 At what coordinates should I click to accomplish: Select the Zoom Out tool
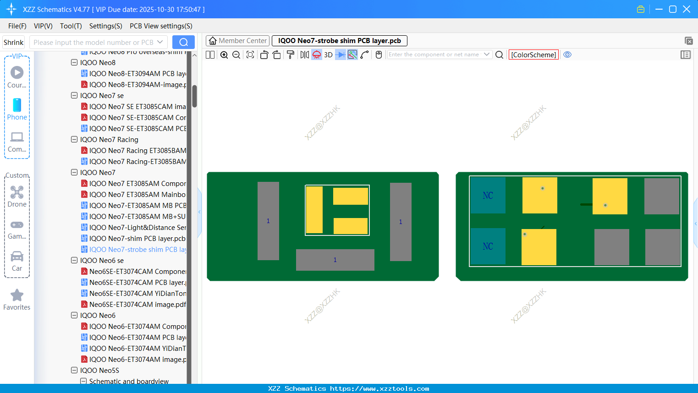coord(236,55)
